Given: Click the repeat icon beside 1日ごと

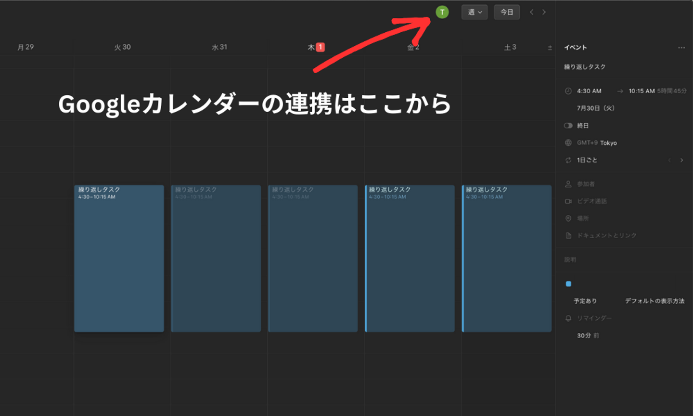Looking at the screenshot, I should click(568, 160).
